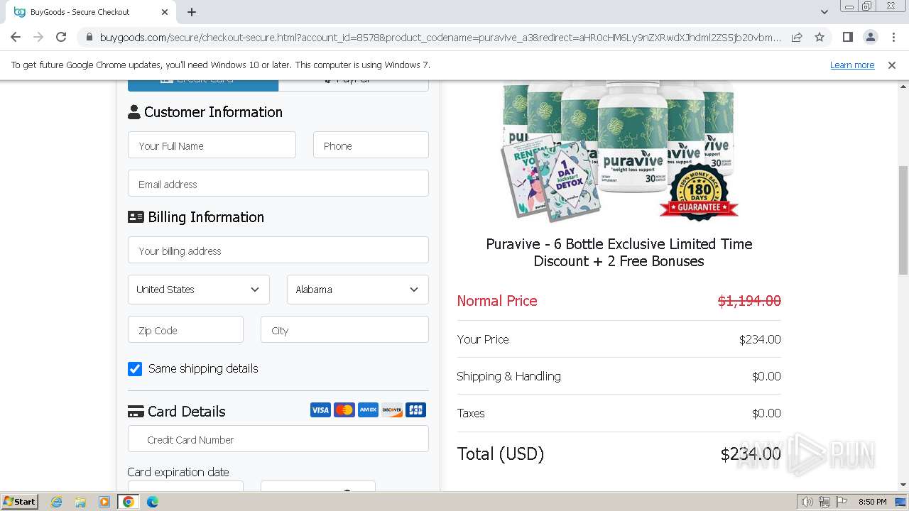
Task: Click the JCB card icon
Action: click(x=415, y=410)
